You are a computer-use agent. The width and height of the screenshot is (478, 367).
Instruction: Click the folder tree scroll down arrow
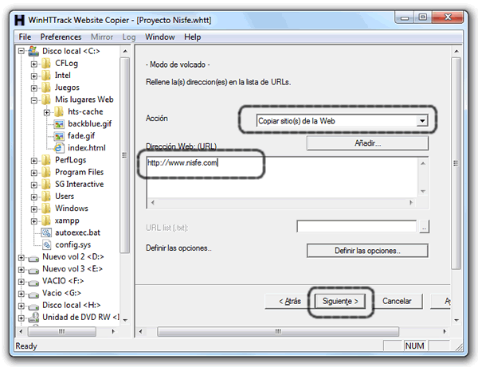point(125,320)
